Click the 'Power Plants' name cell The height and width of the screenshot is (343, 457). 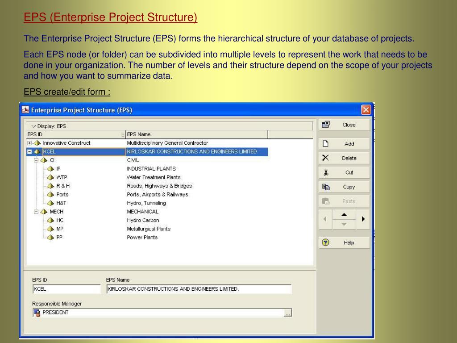(142, 238)
